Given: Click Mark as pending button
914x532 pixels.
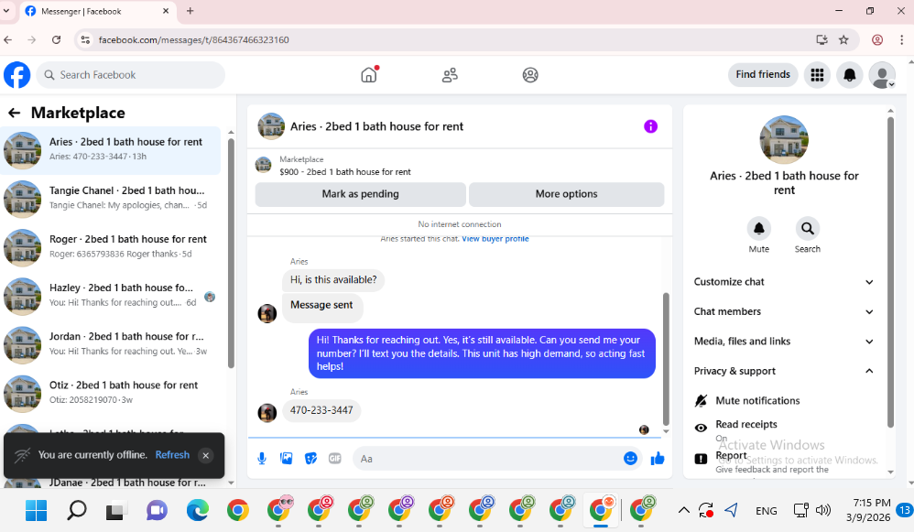Looking at the screenshot, I should point(360,194).
